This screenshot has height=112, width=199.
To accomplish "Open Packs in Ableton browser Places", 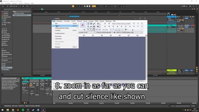I will [5, 51].
